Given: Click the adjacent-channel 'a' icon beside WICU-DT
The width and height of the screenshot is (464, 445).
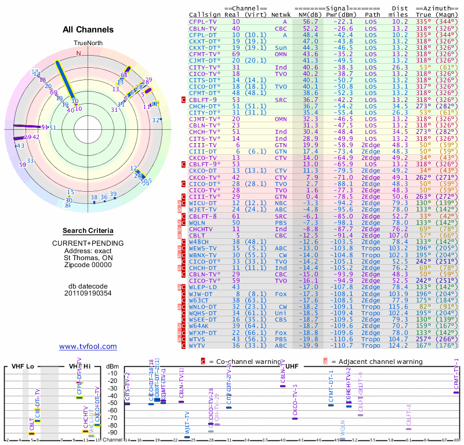Looking at the screenshot, I should [x=179, y=203].
